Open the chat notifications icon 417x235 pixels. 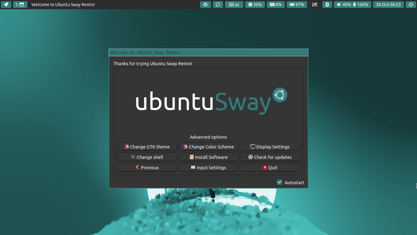coord(218,5)
